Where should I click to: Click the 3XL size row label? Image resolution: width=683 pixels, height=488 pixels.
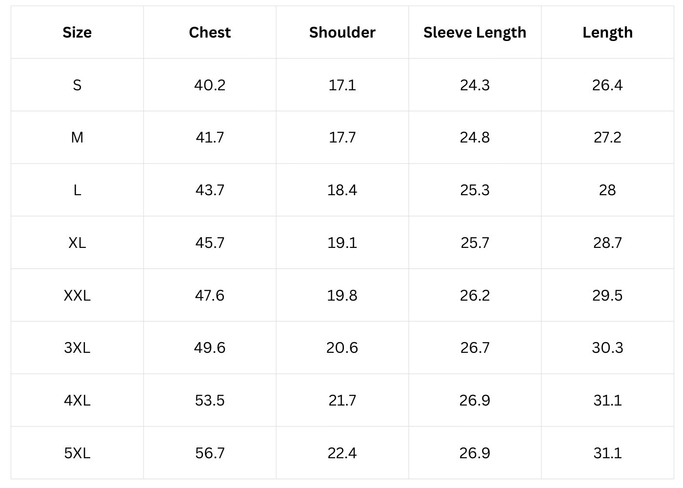point(77,347)
